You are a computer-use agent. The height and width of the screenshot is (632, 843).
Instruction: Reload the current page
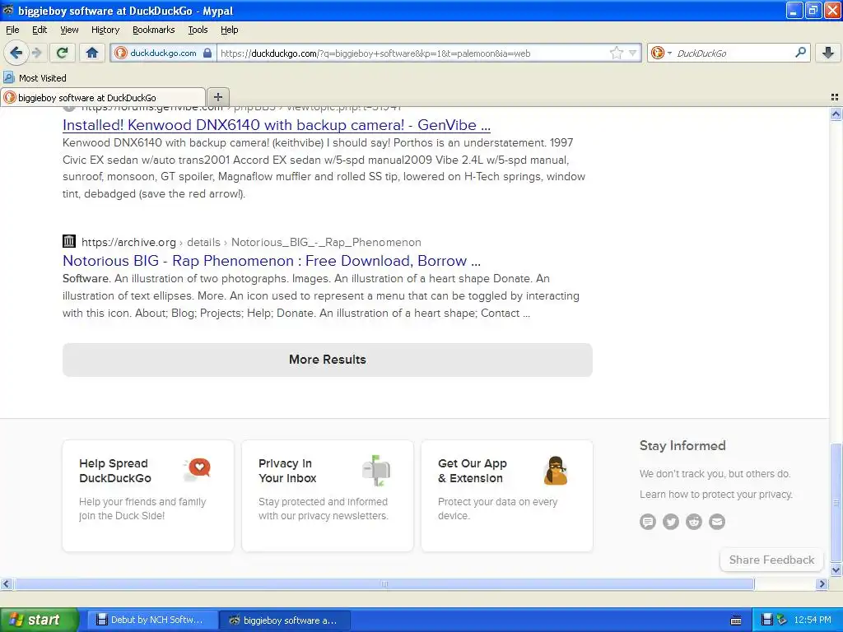coord(63,53)
